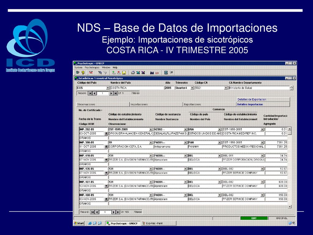
Task: Go to previous record in 'Of 1' navigator
Action: point(94,93)
